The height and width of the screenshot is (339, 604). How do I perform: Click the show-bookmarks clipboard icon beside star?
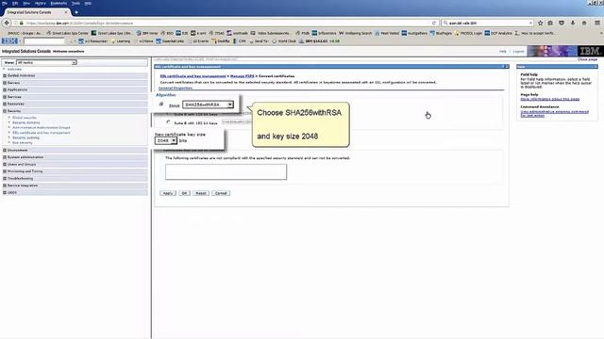pos(550,23)
